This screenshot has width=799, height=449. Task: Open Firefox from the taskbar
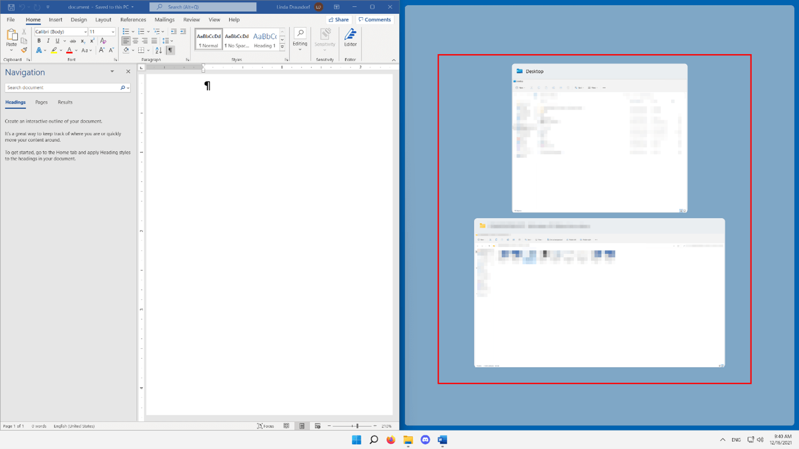click(x=391, y=440)
